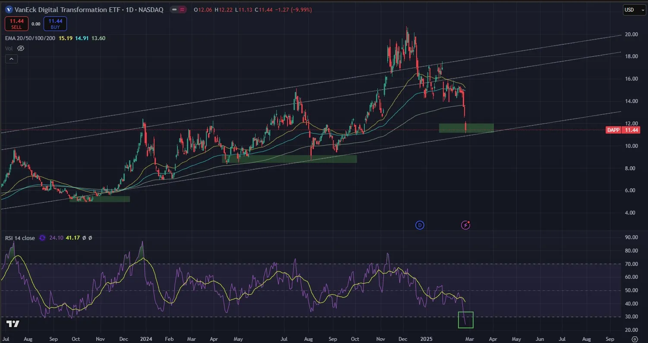The image size is (648, 343).
Task: Click the BUY 11.44 button
Action: click(55, 24)
